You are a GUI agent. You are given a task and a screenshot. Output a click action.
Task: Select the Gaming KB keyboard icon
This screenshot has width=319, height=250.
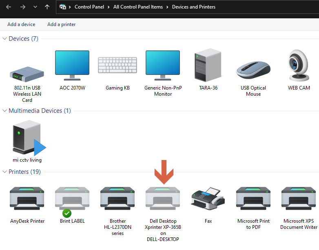coord(117,65)
